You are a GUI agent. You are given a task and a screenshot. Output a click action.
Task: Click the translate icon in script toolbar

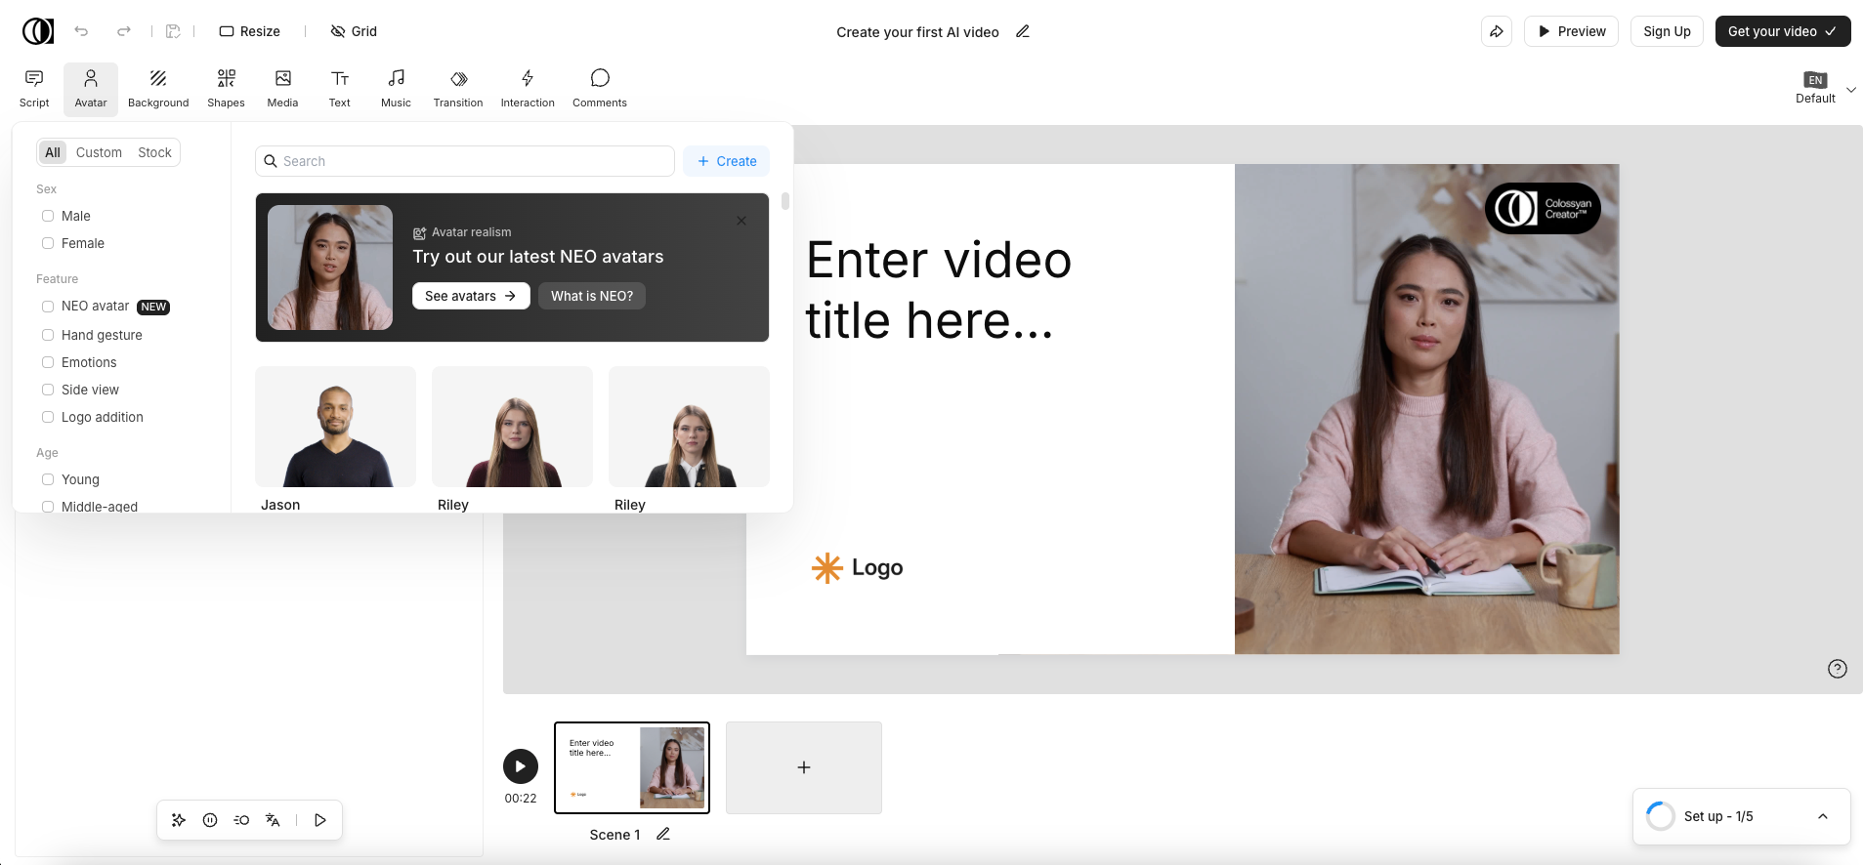pyautogui.click(x=273, y=820)
